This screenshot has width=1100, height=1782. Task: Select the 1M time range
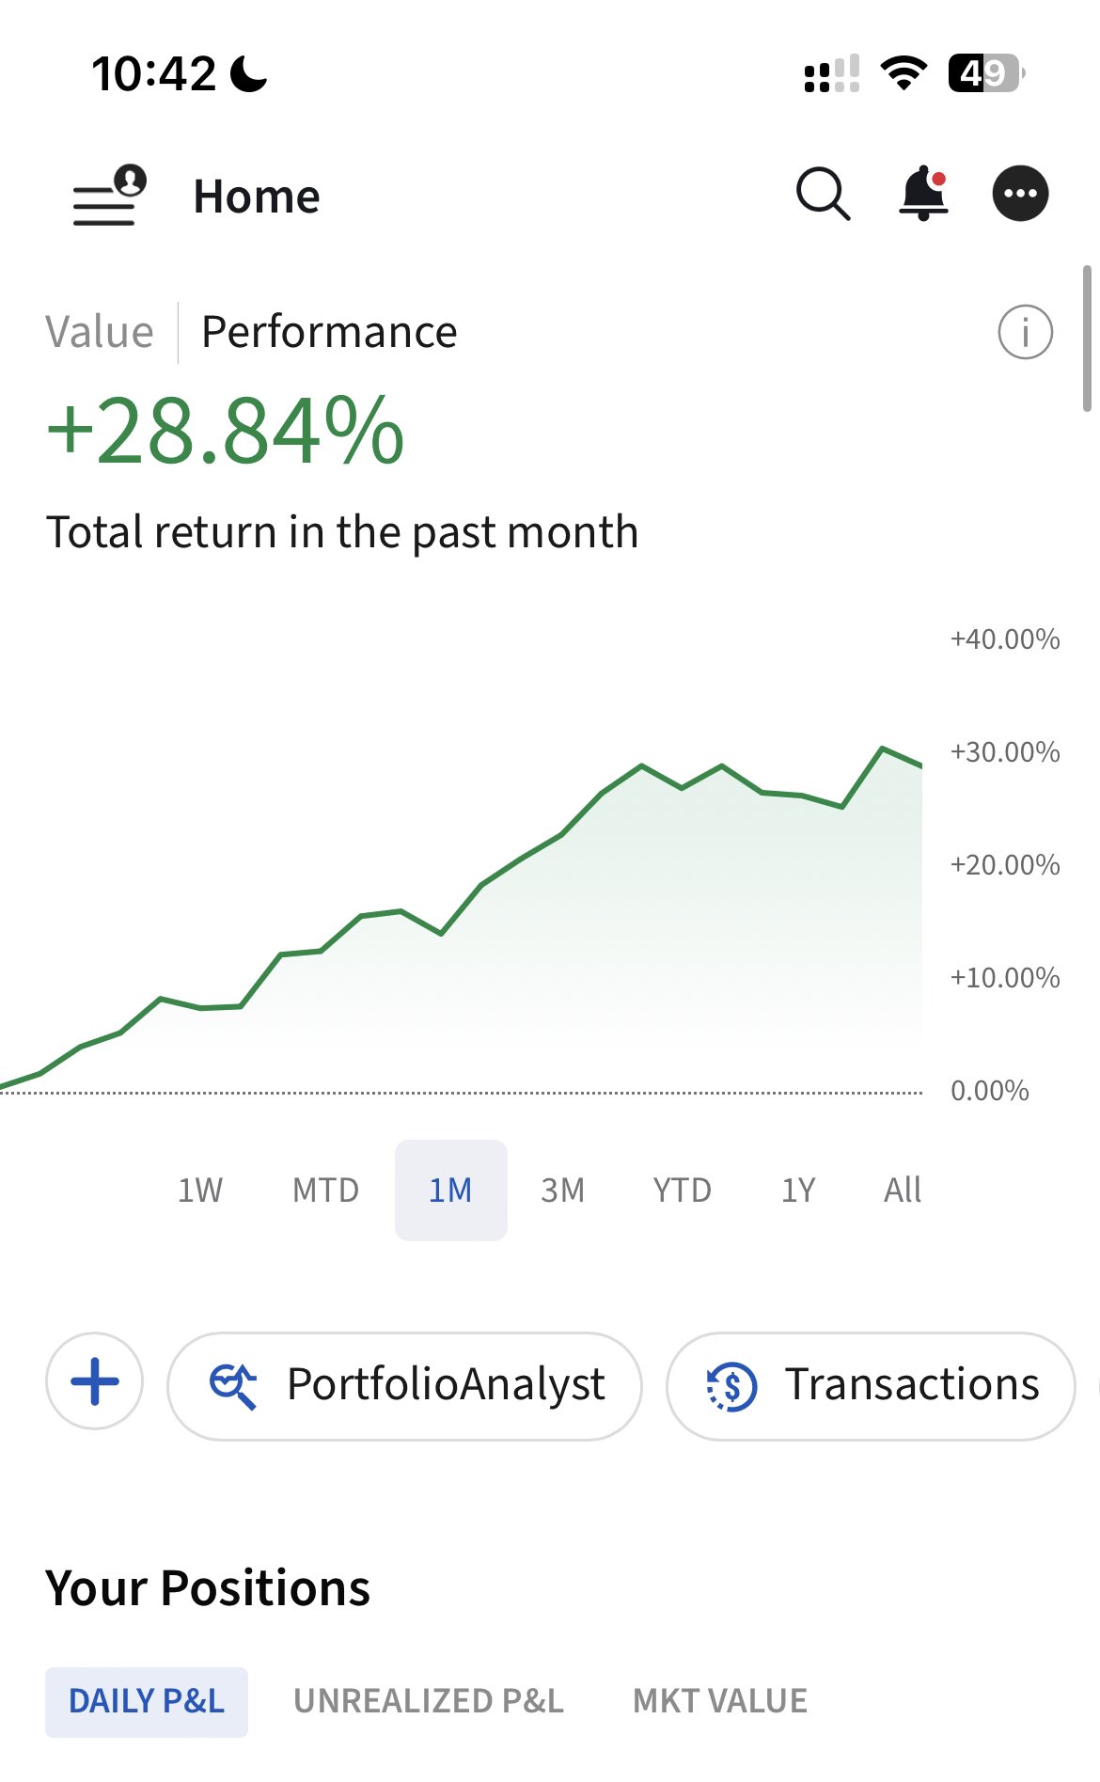point(450,1191)
